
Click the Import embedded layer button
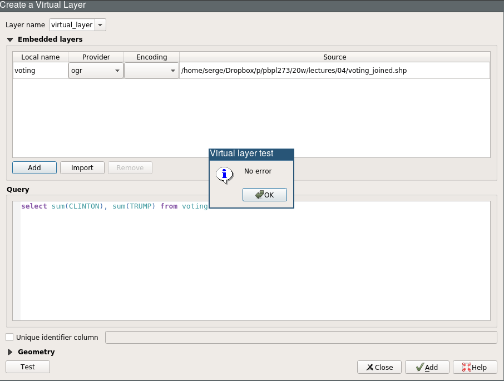[x=82, y=167]
